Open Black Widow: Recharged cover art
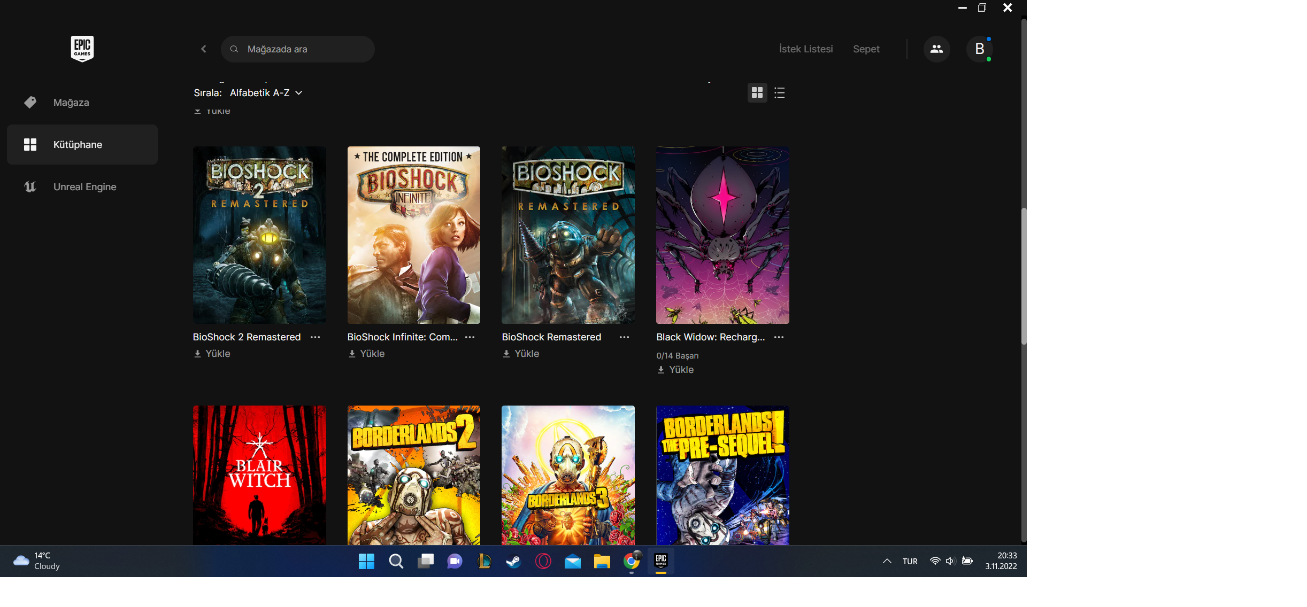The image size is (1307, 607). (x=722, y=235)
